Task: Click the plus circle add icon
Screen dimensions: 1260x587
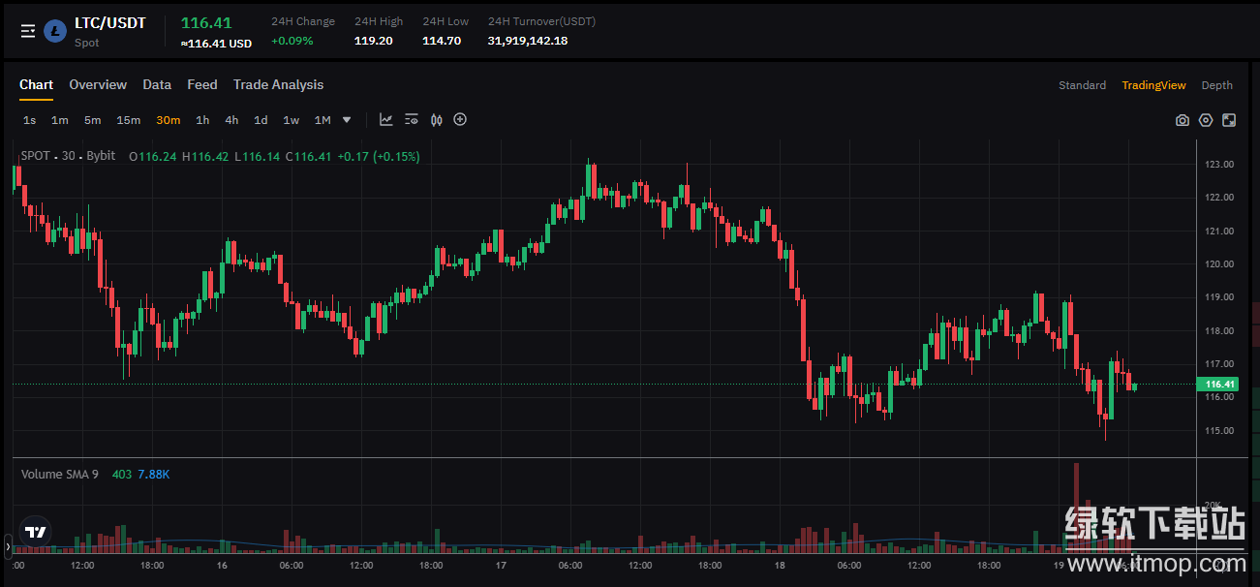Action: [x=460, y=120]
